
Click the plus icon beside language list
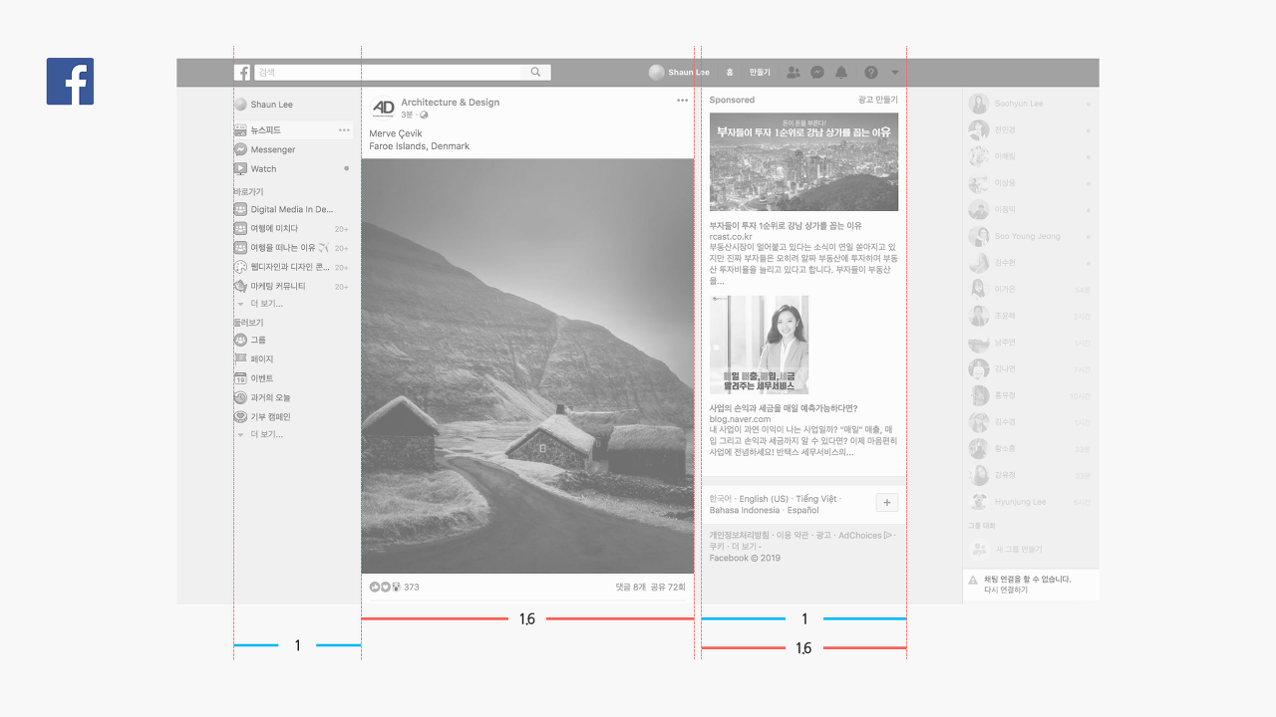click(887, 503)
